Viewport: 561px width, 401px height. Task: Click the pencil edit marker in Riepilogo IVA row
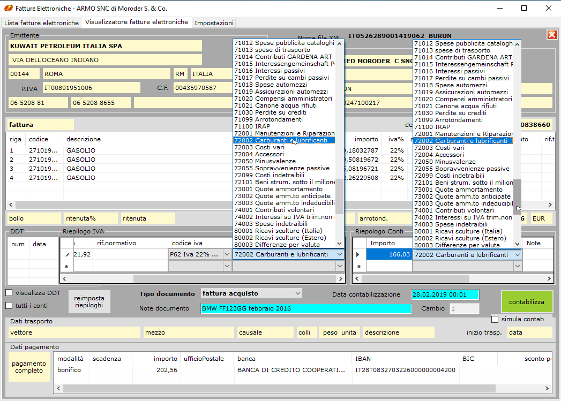point(66,255)
